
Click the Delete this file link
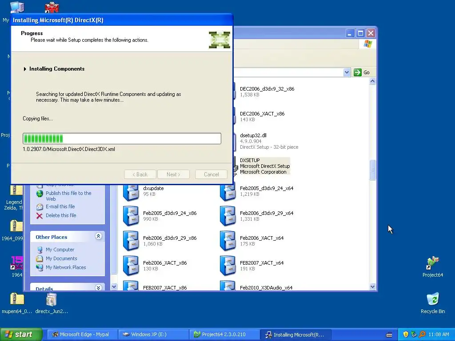(x=61, y=215)
